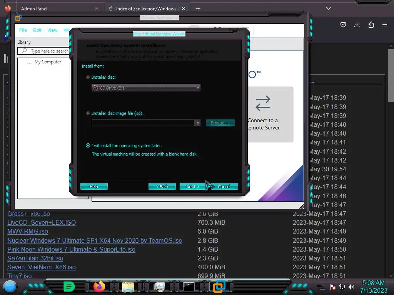Open the Se7enTitan_32bit.iso link
Image resolution: width=394 pixels, height=295 pixels.
35,258
